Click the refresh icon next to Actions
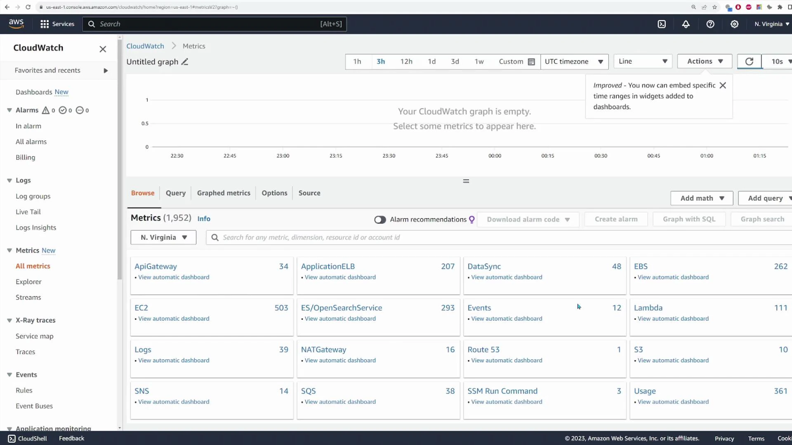 click(749, 61)
